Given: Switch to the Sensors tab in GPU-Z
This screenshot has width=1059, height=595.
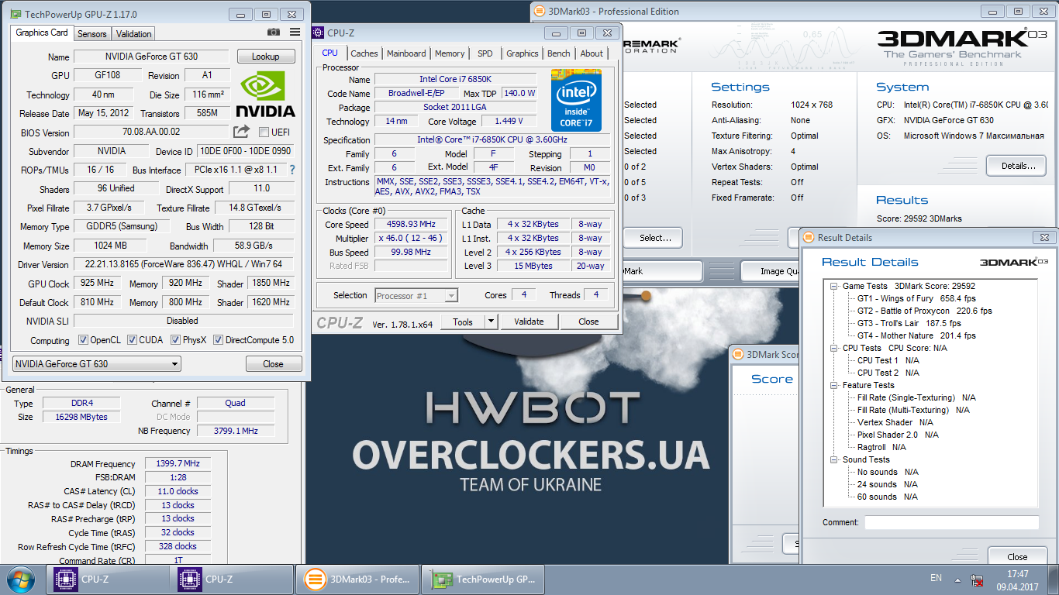Looking at the screenshot, I should [x=92, y=33].
